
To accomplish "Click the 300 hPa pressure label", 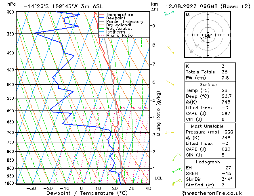I will (11, 12).
